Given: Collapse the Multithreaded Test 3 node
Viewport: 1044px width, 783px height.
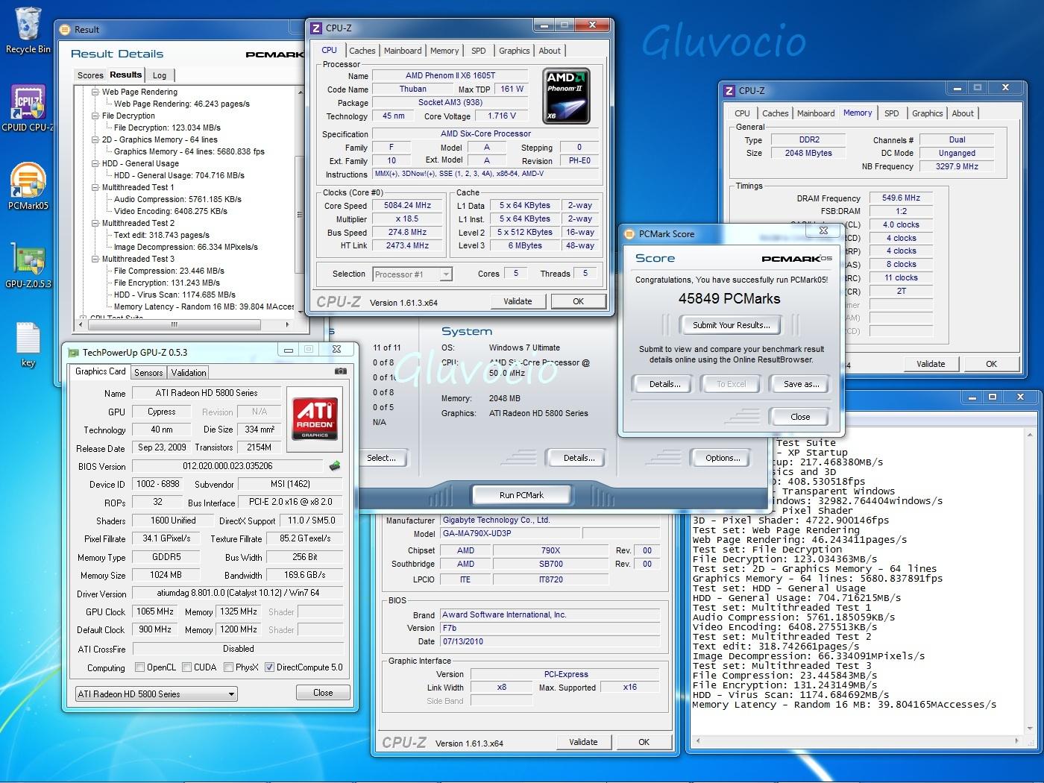Looking at the screenshot, I should pos(95,260).
